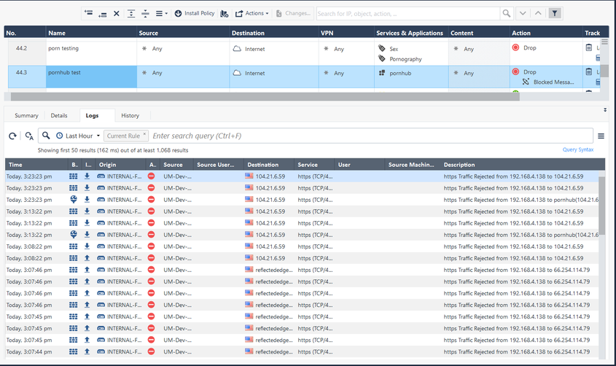Click the Install Policy button
Screen dimensions: 616x366
pos(194,13)
